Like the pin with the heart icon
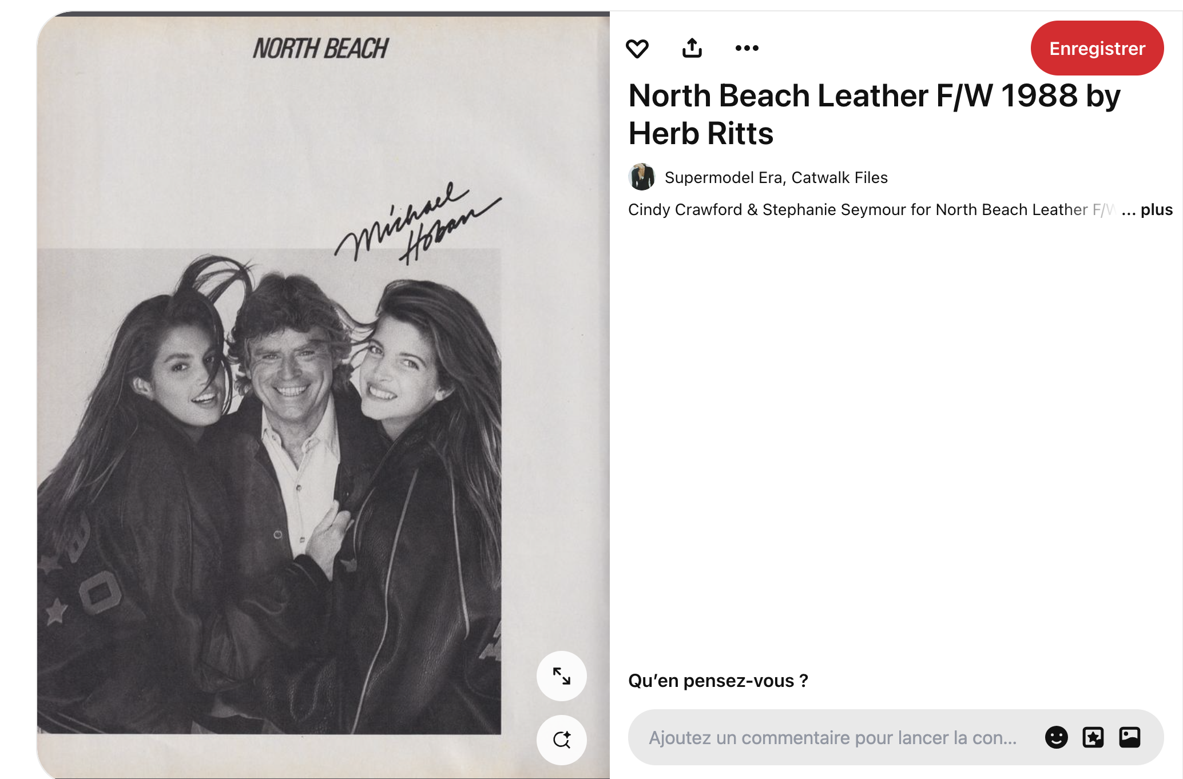The height and width of the screenshot is (779, 1183). [x=637, y=49]
